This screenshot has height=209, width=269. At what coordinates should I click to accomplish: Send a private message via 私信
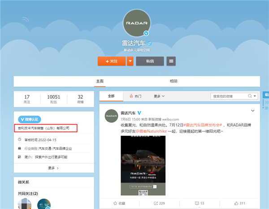[150, 61]
